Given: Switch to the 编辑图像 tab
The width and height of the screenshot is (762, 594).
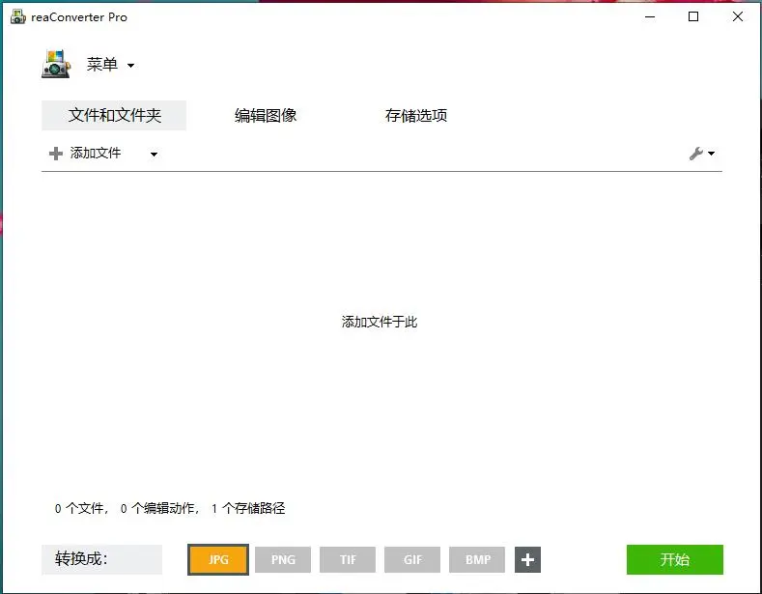Looking at the screenshot, I should pos(266,116).
